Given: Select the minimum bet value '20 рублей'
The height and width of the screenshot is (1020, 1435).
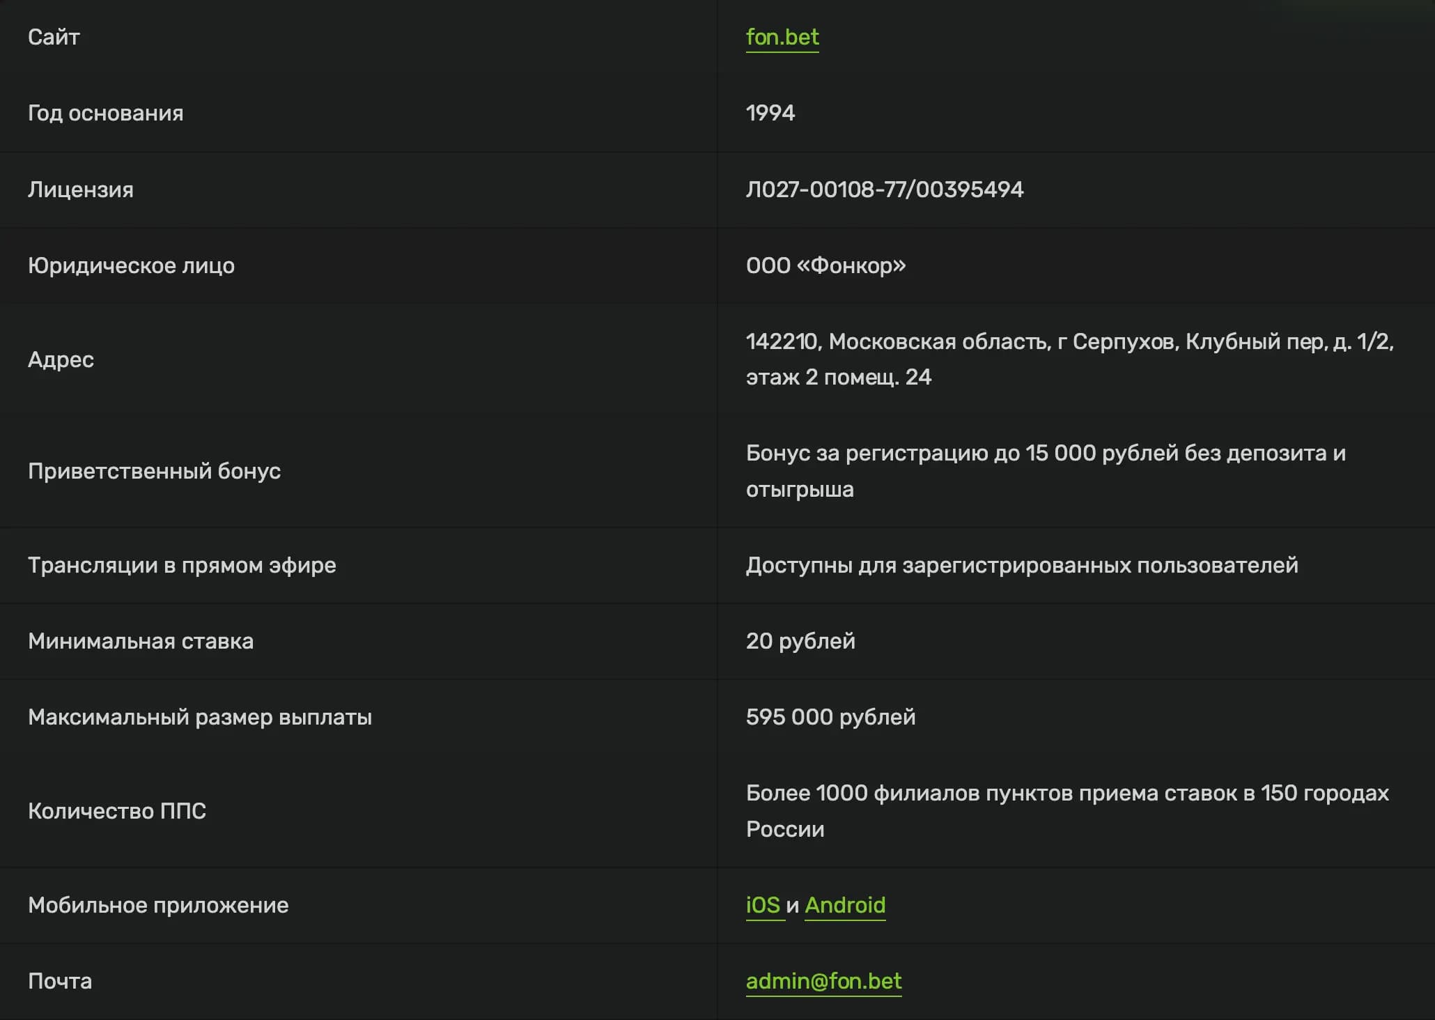Looking at the screenshot, I should tap(800, 641).
